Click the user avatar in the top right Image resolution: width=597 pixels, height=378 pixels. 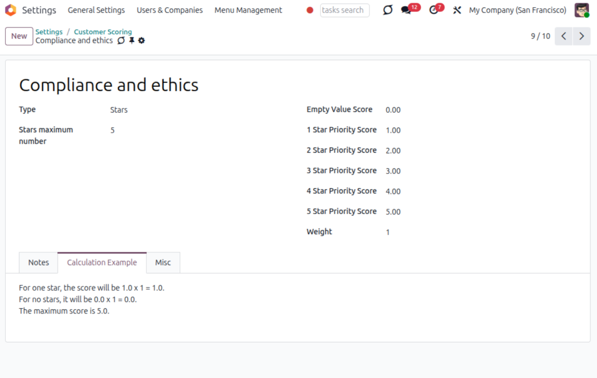tap(582, 10)
